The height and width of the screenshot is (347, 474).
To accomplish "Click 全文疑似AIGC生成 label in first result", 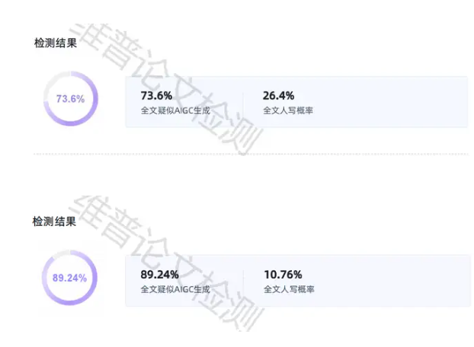I will tap(175, 110).
